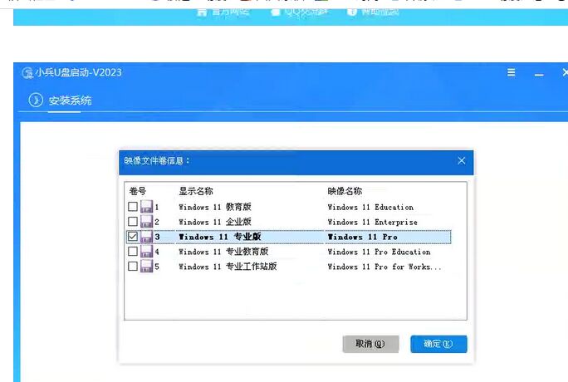Screen dimensions: 568x382
Task: Confirm with the 确定 button
Action: tap(438, 344)
